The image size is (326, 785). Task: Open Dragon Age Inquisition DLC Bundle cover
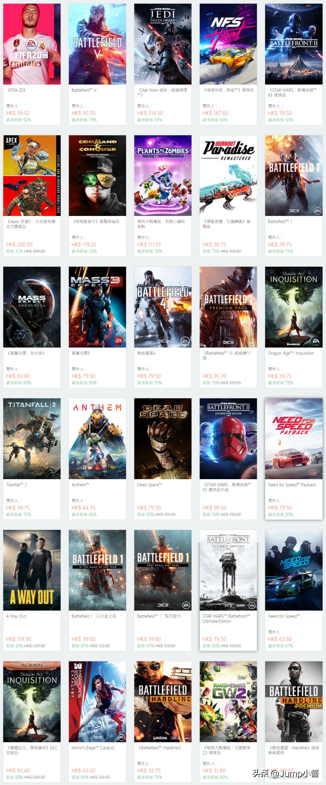pyautogui.click(x=32, y=702)
